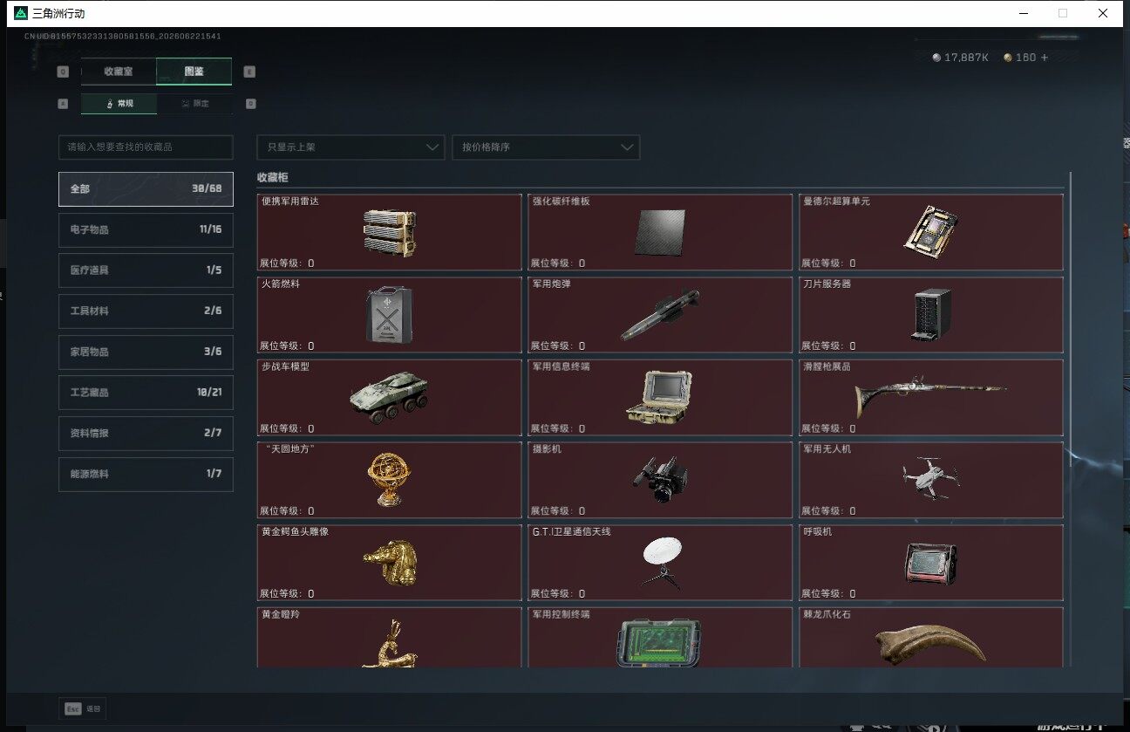Expand the 按价格降序 sort dropdown

tap(546, 147)
